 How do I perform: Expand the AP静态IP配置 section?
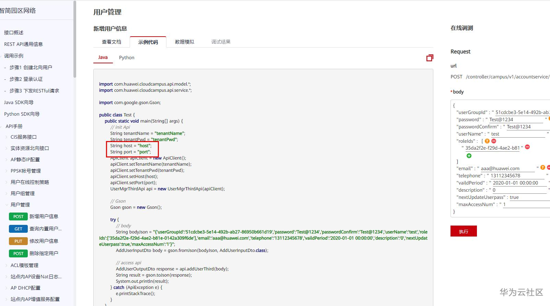point(7,160)
